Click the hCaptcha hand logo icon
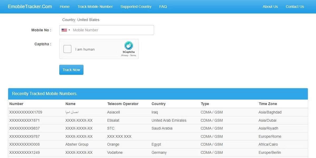The image size is (316, 158). pyautogui.click(x=129, y=45)
